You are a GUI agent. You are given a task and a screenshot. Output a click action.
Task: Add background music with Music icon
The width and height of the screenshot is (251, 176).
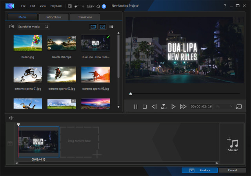233,144
